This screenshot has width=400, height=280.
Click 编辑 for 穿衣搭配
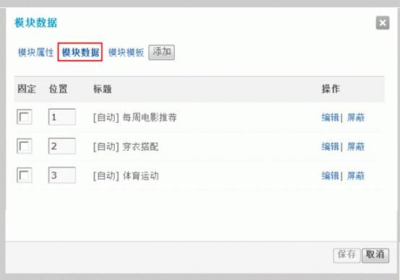point(330,146)
